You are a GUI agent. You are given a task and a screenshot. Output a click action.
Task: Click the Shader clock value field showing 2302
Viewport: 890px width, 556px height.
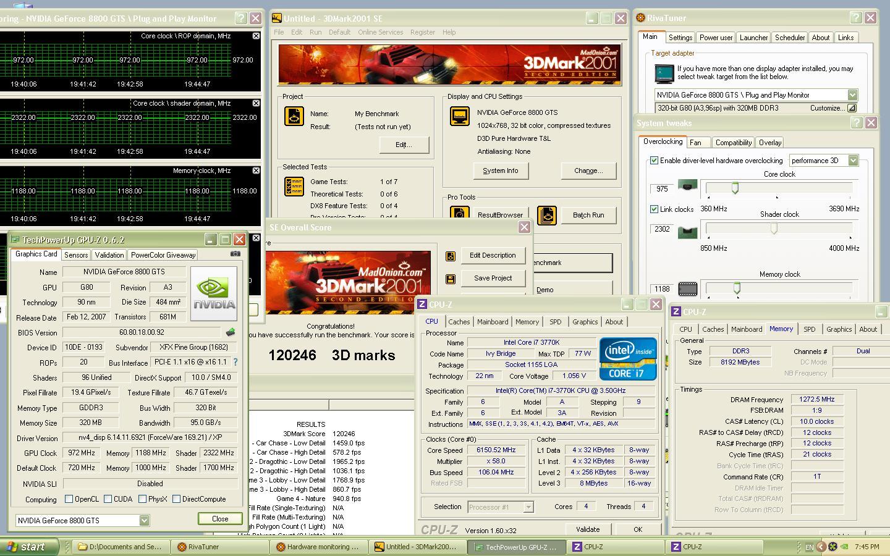(x=662, y=229)
